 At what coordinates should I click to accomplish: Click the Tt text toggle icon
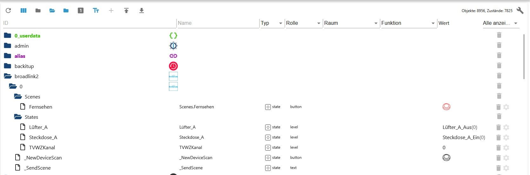click(96, 10)
